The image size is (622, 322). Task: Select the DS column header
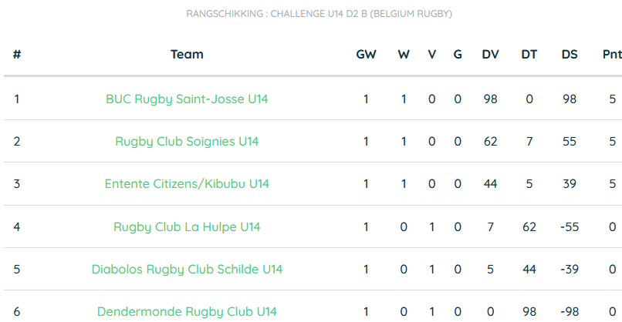point(570,54)
